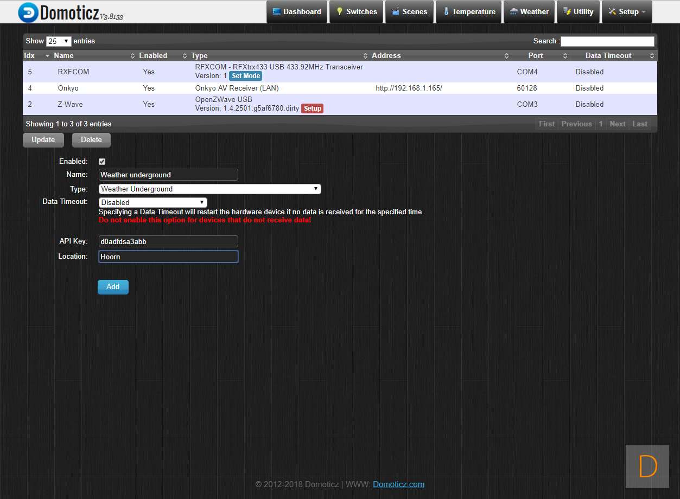Expand the Setup dropdown menu
Image resolution: width=680 pixels, height=499 pixels.
pos(627,12)
